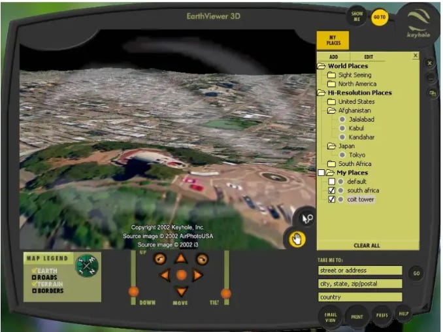Collapse Japan folder
This screenshot has height=332, width=443.
pyautogui.click(x=331, y=146)
